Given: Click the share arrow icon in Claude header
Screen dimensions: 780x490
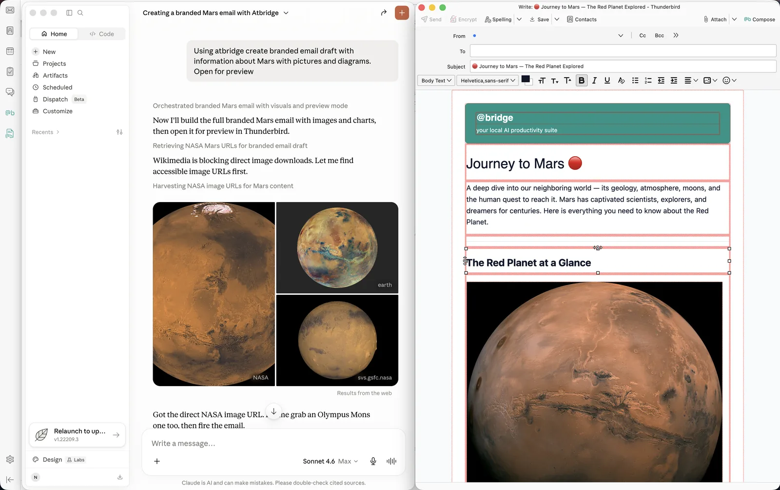Looking at the screenshot, I should (384, 13).
